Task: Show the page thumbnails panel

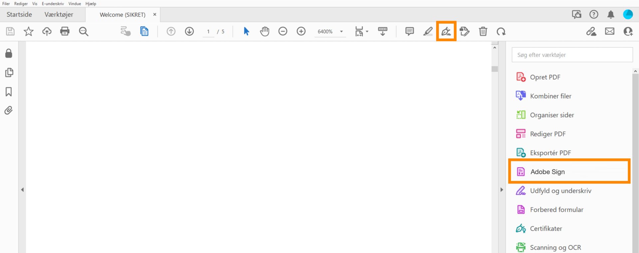Action: (9, 72)
